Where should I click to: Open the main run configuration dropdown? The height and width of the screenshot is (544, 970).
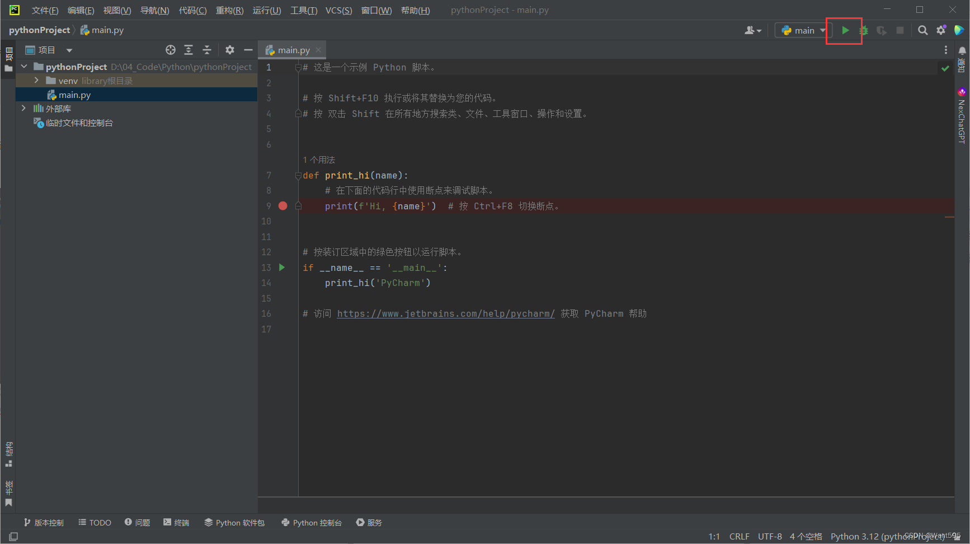802,30
